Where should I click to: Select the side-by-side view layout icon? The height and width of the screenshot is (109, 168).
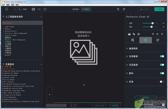coord(39,9)
